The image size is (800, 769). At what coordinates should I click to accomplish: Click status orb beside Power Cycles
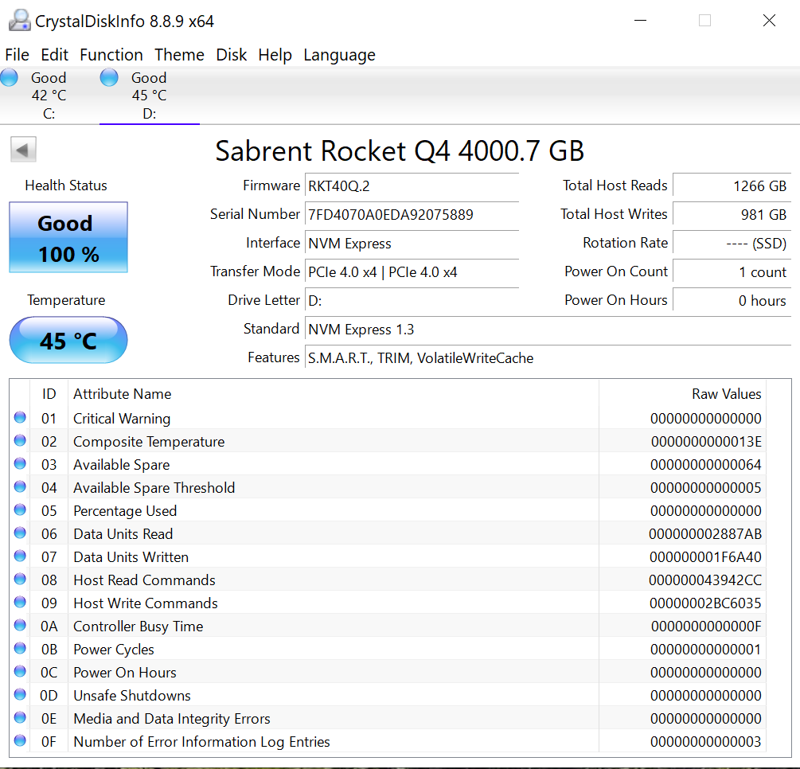tap(20, 650)
